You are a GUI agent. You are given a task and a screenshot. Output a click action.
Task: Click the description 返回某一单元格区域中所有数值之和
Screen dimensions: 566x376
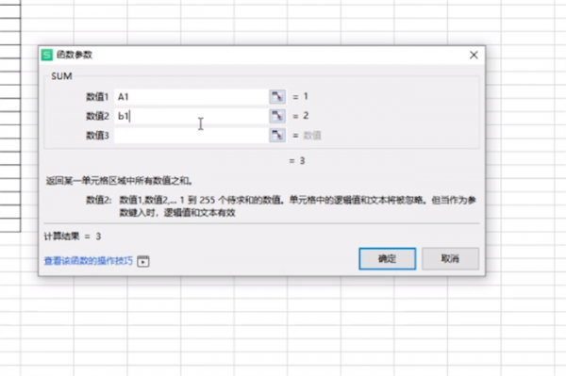[119, 181]
